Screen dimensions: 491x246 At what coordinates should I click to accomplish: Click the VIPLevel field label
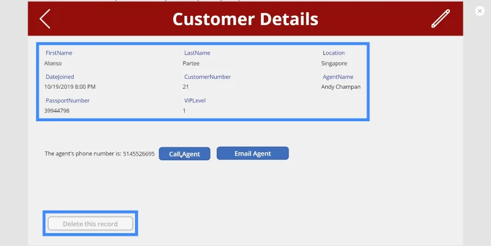195,100
